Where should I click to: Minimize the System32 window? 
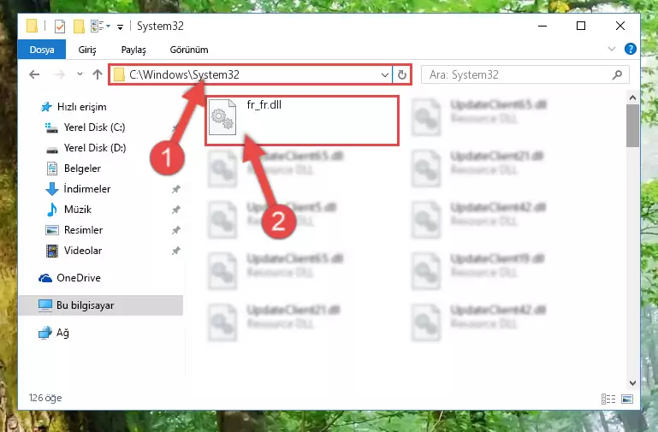[x=542, y=26]
